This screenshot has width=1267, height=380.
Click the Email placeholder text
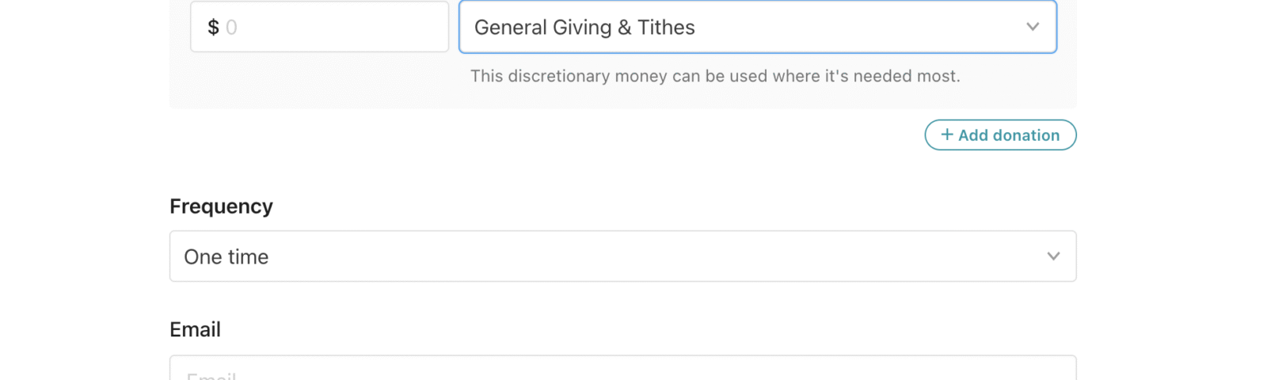[x=211, y=375]
